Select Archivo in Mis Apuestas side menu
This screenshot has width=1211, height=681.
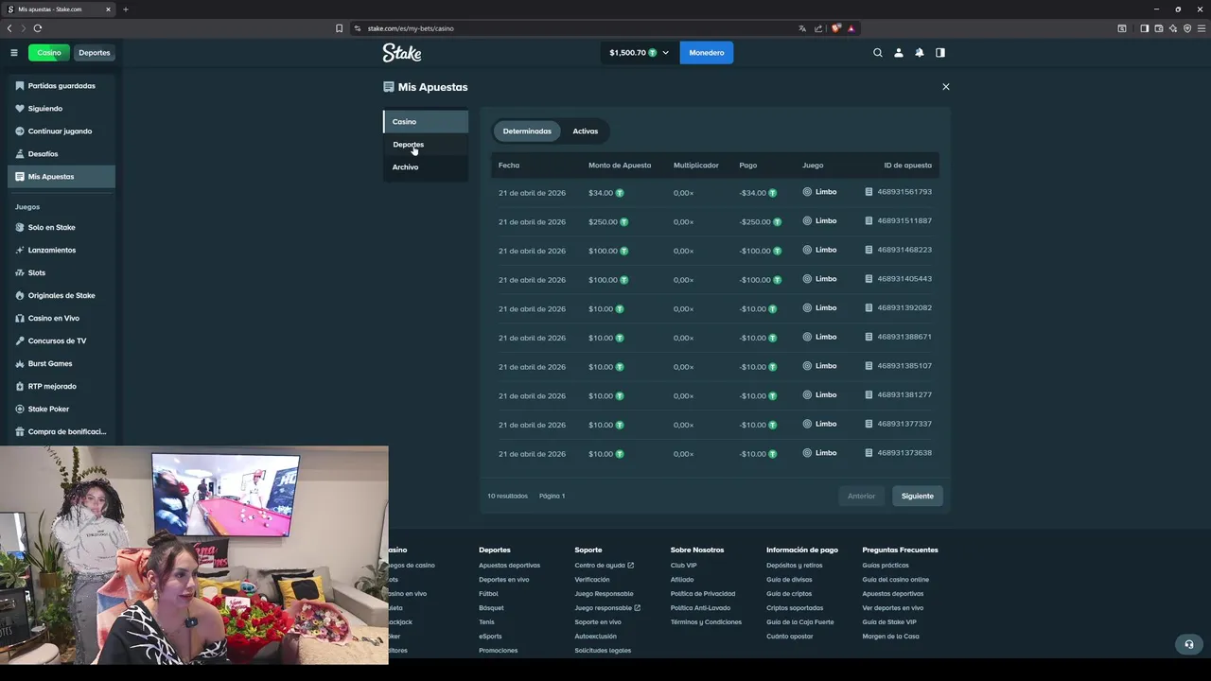(426, 167)
